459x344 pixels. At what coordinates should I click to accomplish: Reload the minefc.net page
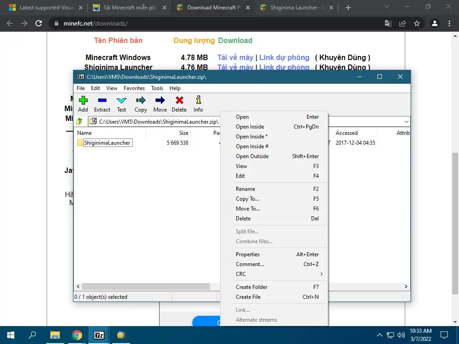[39, 23]
